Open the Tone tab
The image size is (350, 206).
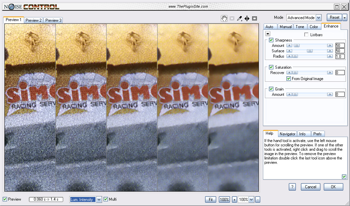tap(300, 27)
